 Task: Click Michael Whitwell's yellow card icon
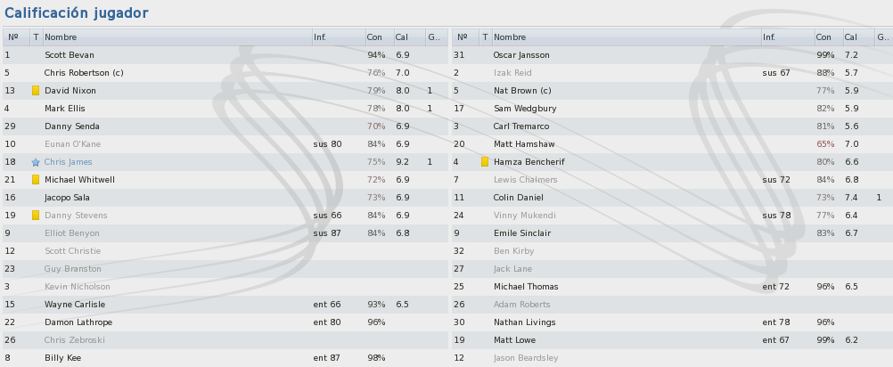tap(36, 180)
